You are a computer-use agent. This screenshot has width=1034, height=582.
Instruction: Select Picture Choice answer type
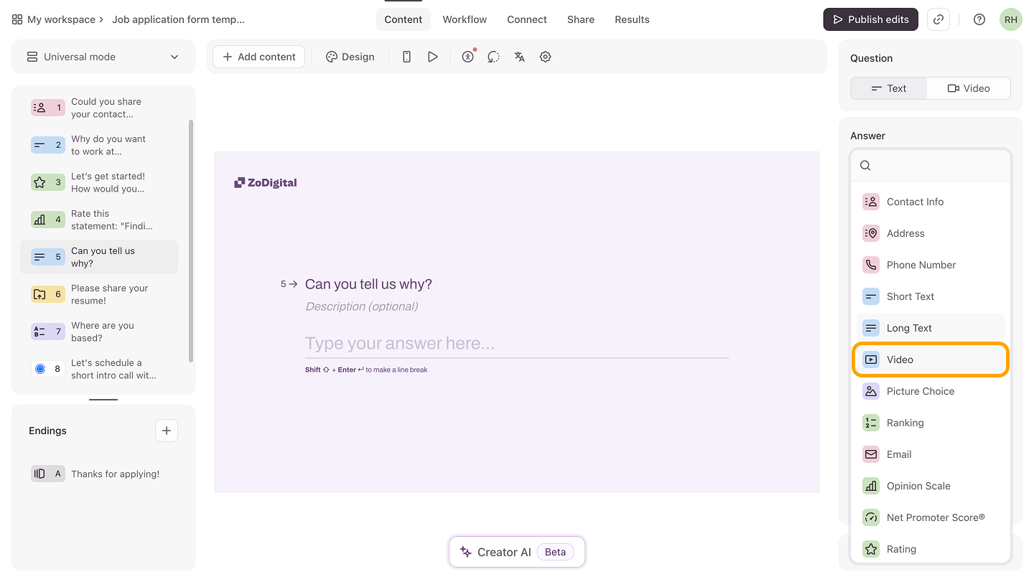931,391
